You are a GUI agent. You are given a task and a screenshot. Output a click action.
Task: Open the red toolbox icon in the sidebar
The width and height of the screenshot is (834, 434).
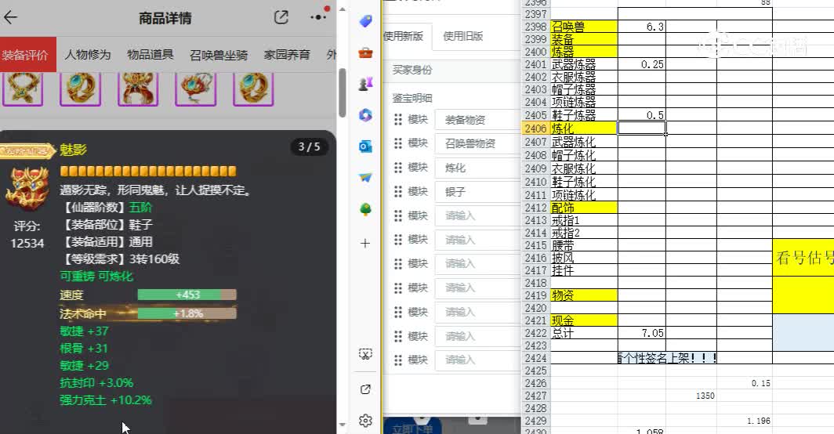click(x=365, y=52)
